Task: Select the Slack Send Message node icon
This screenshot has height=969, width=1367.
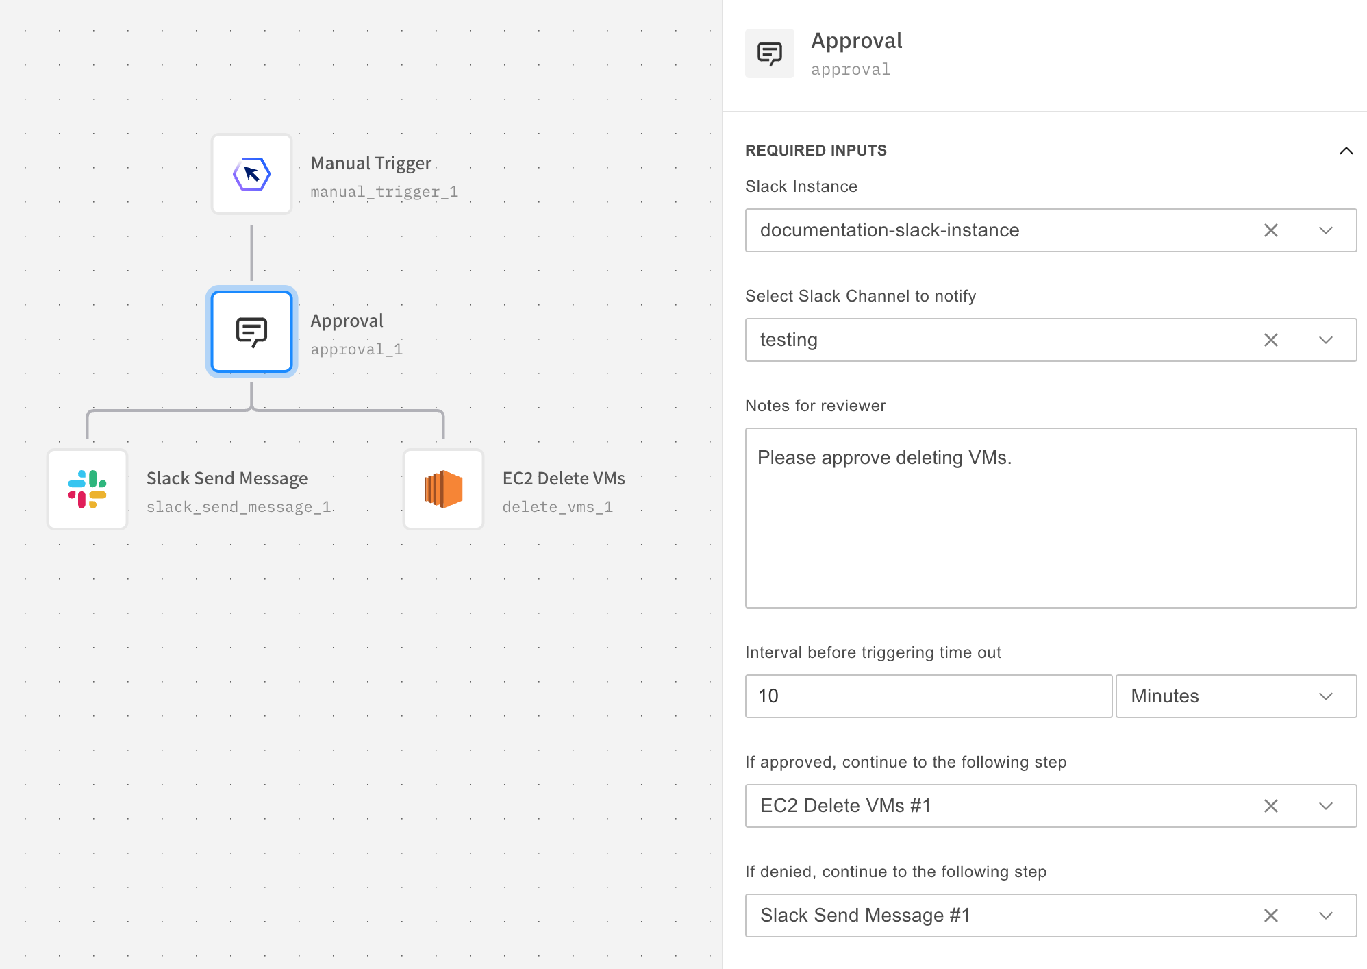Action: tap(87, 489)
